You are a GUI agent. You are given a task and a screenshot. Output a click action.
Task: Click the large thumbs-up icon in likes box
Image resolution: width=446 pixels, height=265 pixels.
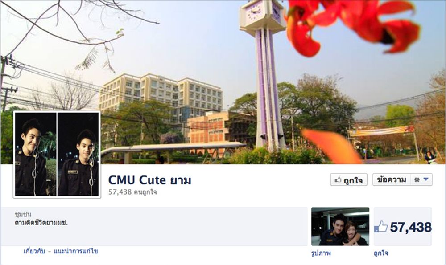coord(381,226)
